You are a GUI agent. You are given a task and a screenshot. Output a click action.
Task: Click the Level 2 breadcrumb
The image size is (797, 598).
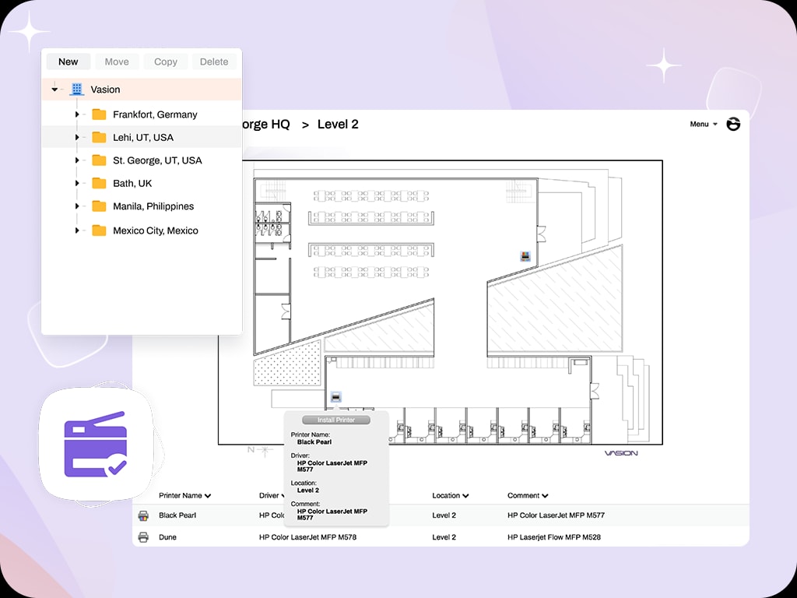[x=338, y=125]
